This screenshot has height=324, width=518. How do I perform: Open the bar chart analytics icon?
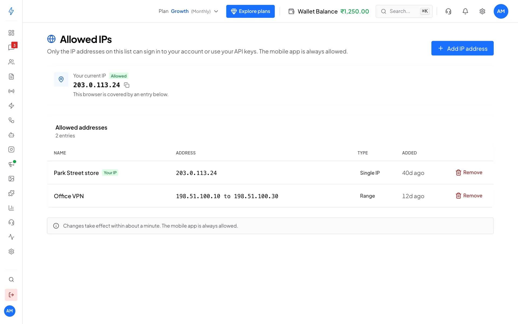pos(11,208)
